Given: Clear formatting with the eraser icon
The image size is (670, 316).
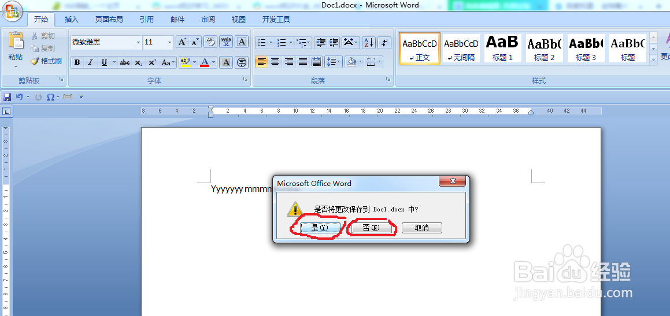Looking at the screenshot, I should pyautogui.click(x=210, y=42).
